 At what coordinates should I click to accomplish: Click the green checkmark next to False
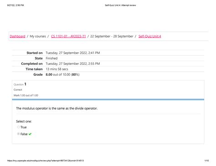coord(30,134)
